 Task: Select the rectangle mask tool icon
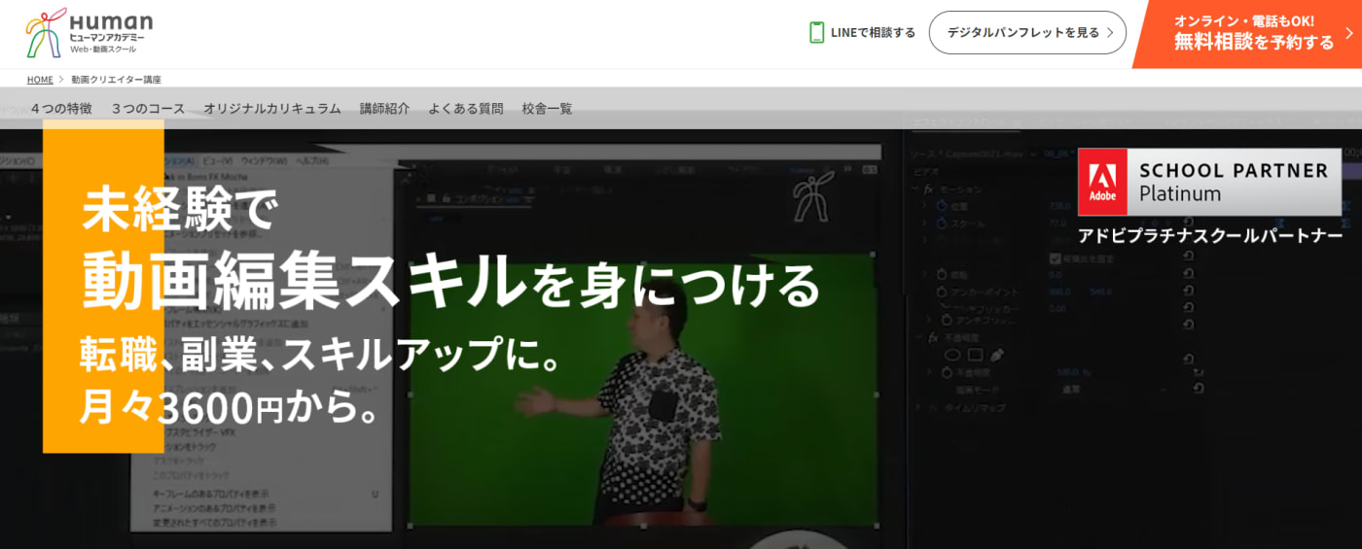coord(975,355)
